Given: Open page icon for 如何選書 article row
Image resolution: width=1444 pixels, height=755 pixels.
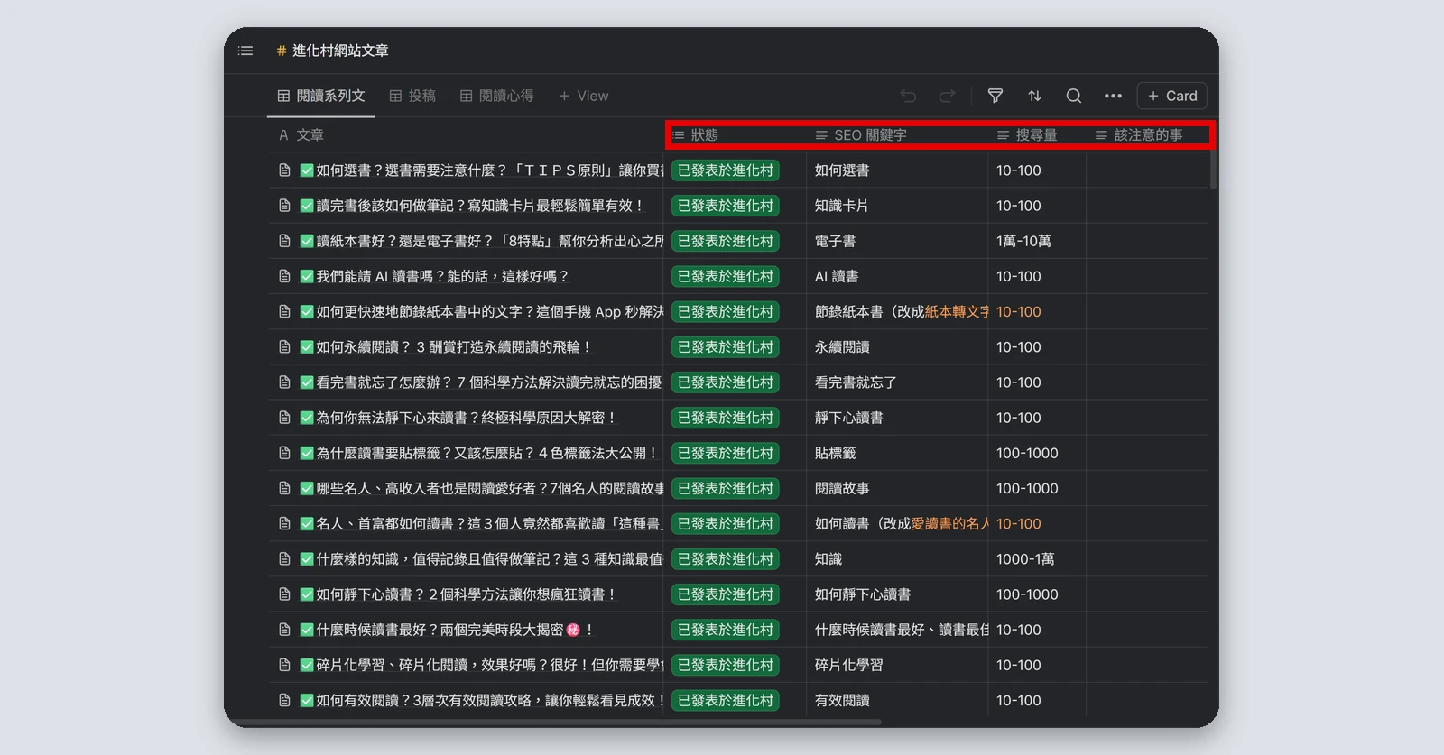Looking at the screenshot, I should 284,170.
